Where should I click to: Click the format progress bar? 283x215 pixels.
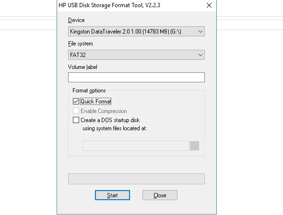(x=136, y=179)
